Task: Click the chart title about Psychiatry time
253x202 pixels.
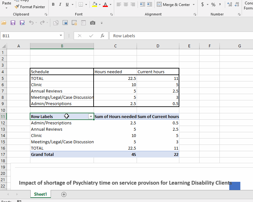Action: point(125,183)
